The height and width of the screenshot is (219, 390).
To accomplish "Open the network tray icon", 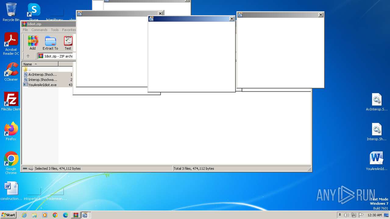I will tap(353, 215).
